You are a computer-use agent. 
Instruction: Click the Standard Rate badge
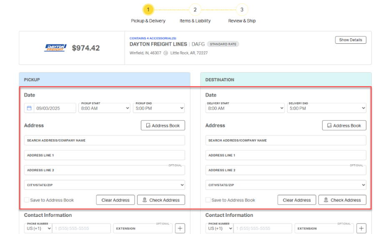coord(223,44)
